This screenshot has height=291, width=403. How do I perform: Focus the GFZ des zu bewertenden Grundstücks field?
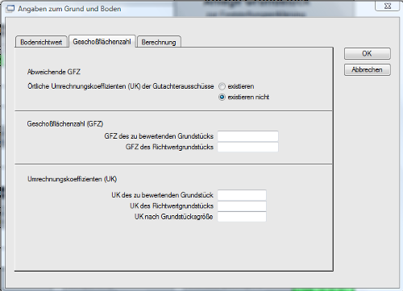pyautogui.click(x=247, y=136)
